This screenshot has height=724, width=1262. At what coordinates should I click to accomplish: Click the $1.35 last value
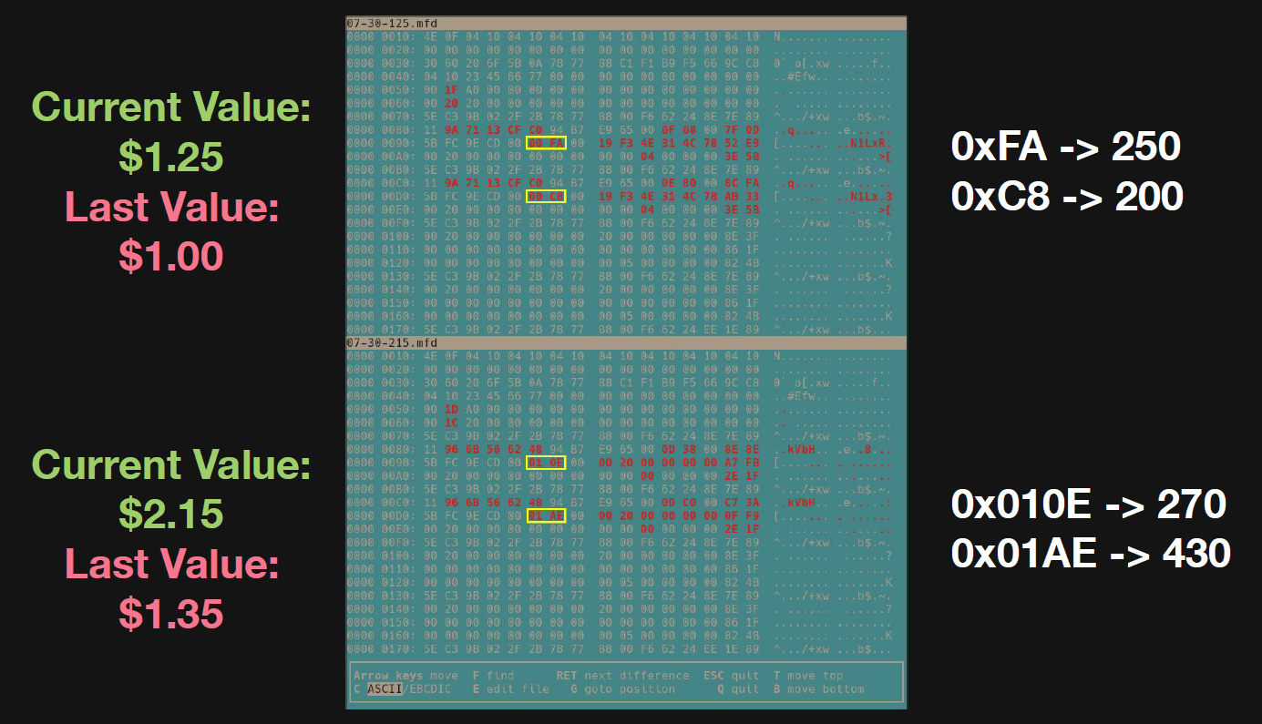171,613
